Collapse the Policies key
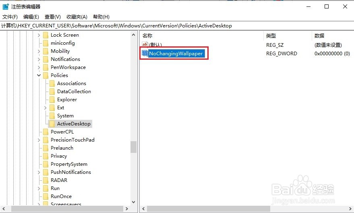 pos(39,75)
